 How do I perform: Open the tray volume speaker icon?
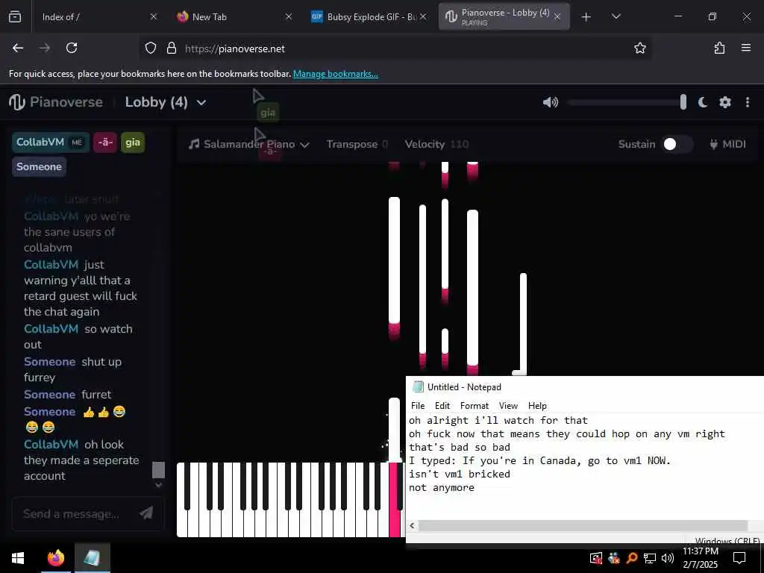tap(668, 558)
